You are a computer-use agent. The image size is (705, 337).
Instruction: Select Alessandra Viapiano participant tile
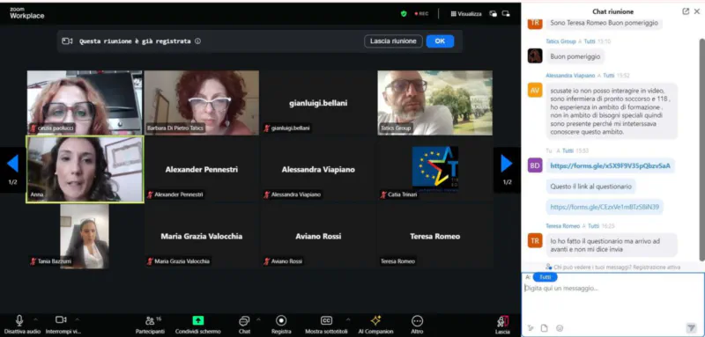pyautogui.click(x=318, y=169)
